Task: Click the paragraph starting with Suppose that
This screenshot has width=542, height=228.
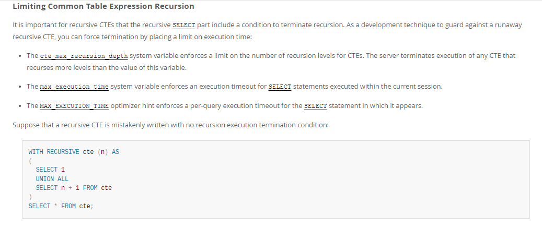Action: (170, 125)
